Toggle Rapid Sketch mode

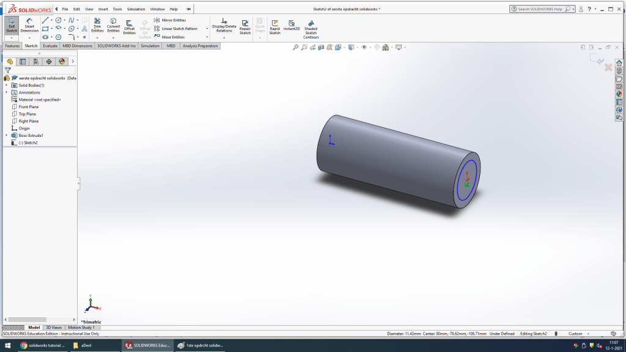coord(274,27)
